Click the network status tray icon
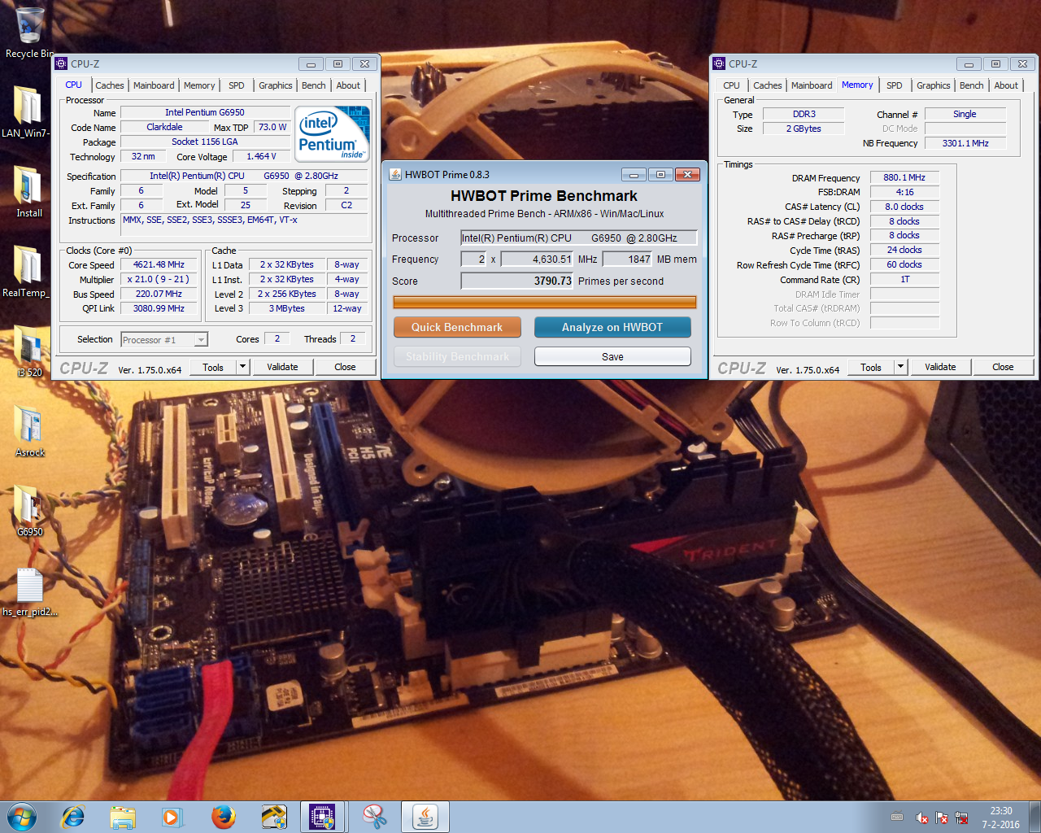1041x833 pixels. (961, 818)
